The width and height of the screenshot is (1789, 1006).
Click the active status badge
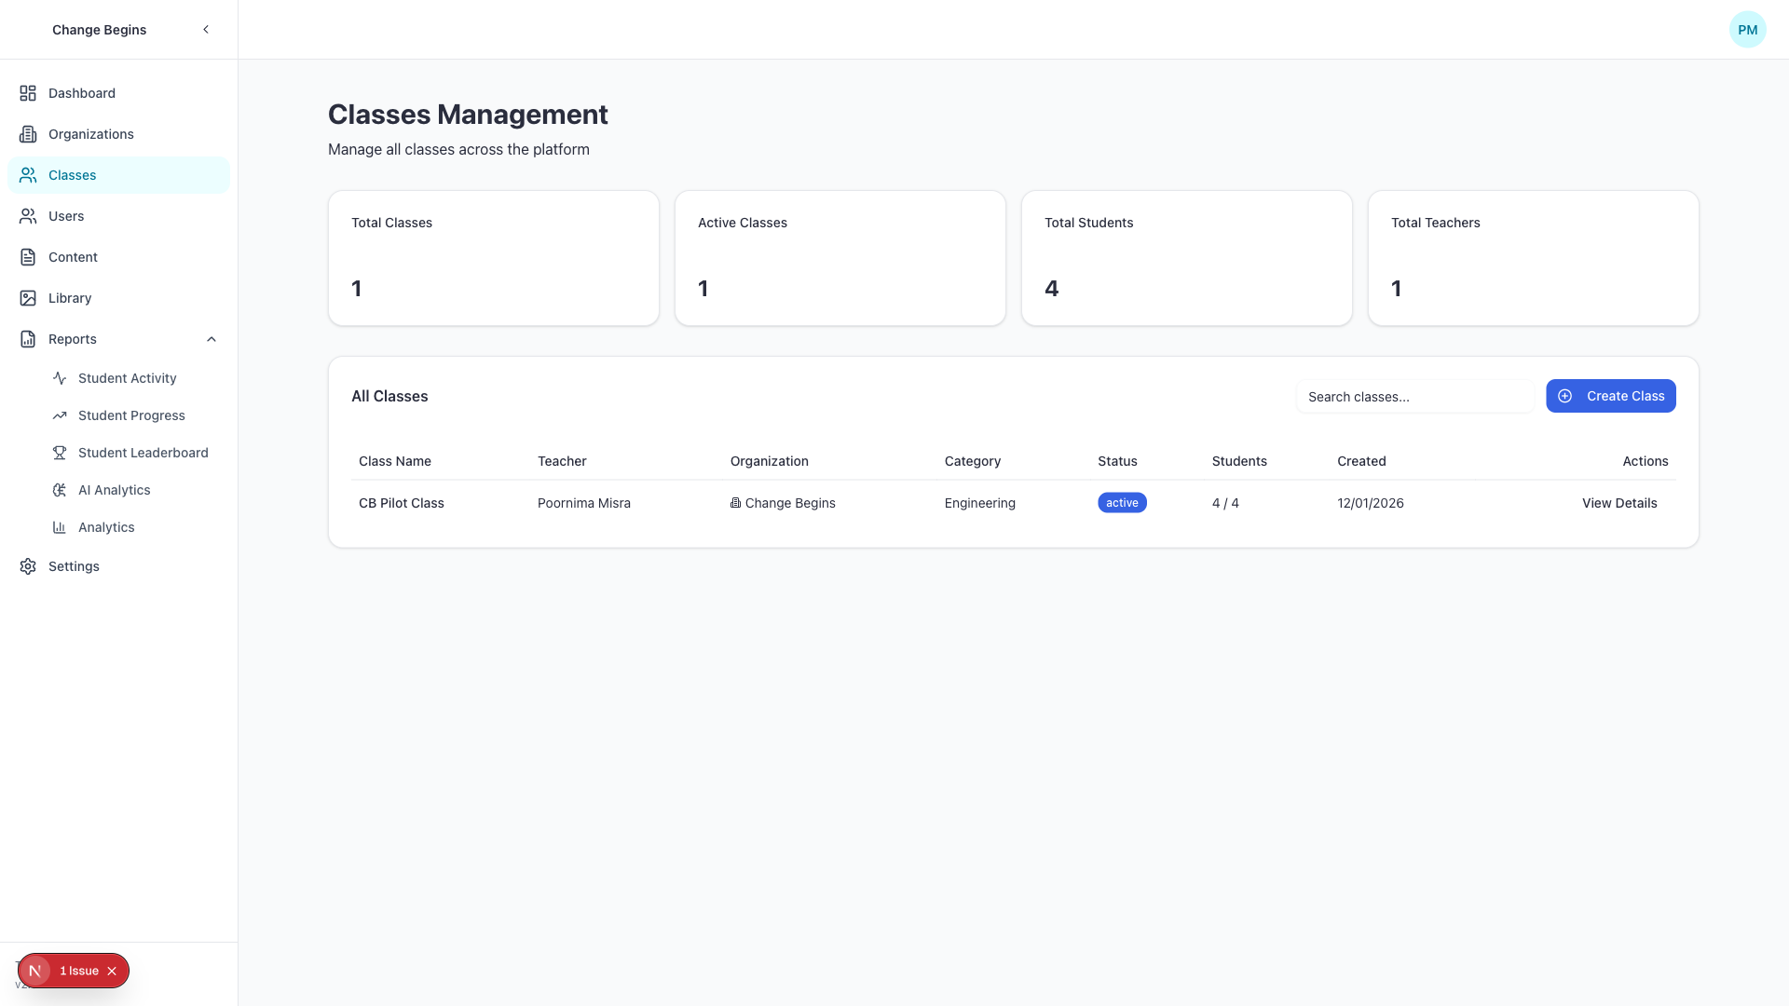pyautogui.click(x=1122, y=503)
